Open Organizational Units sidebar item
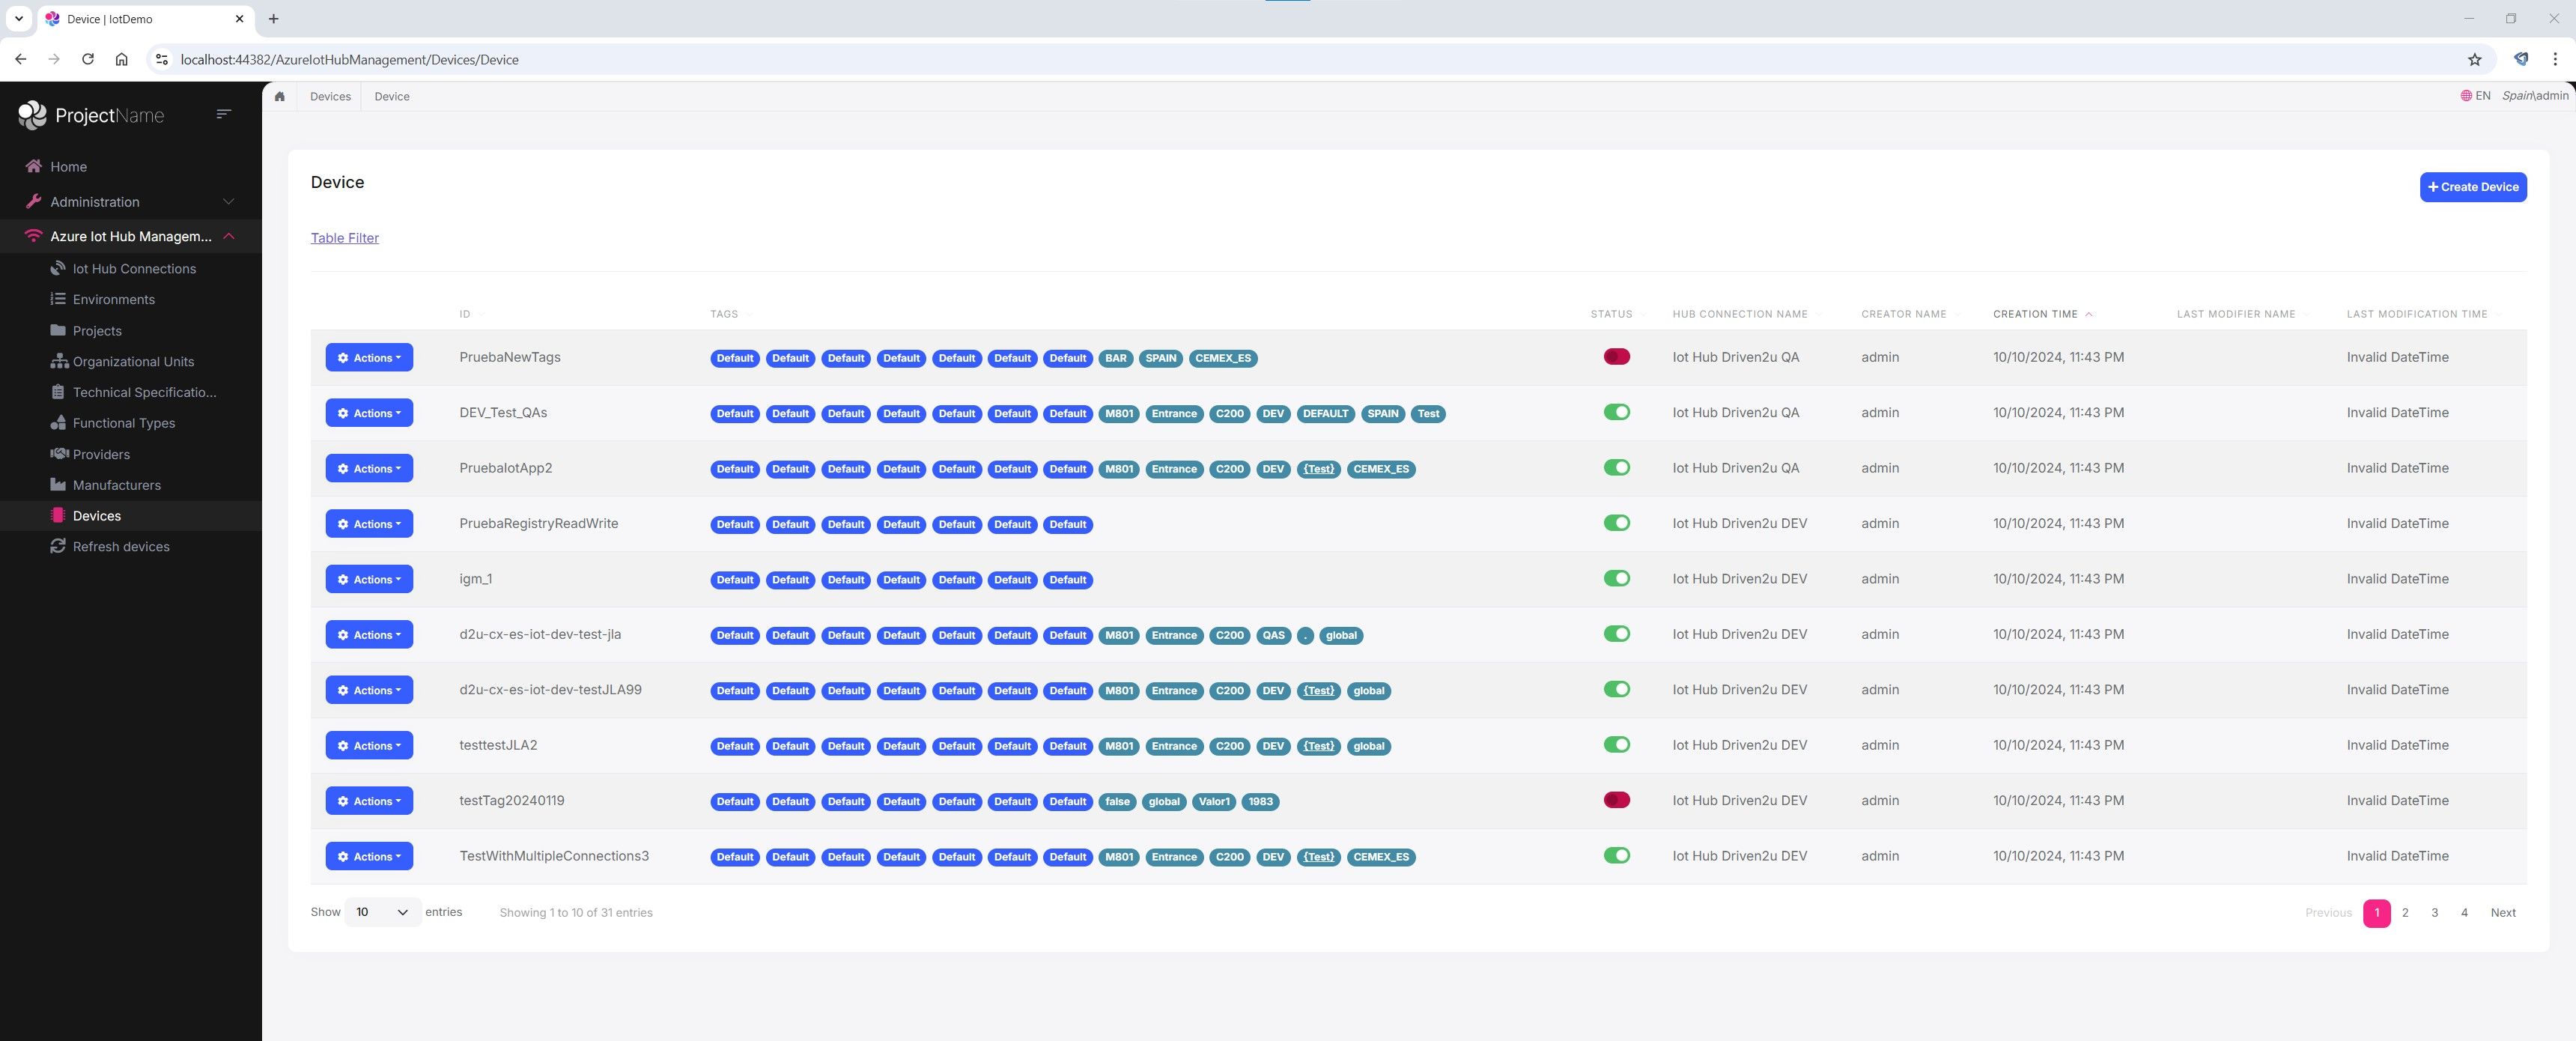This screenshot has height=1041, width=2576. pyautogui.click(x=133, y=362)
